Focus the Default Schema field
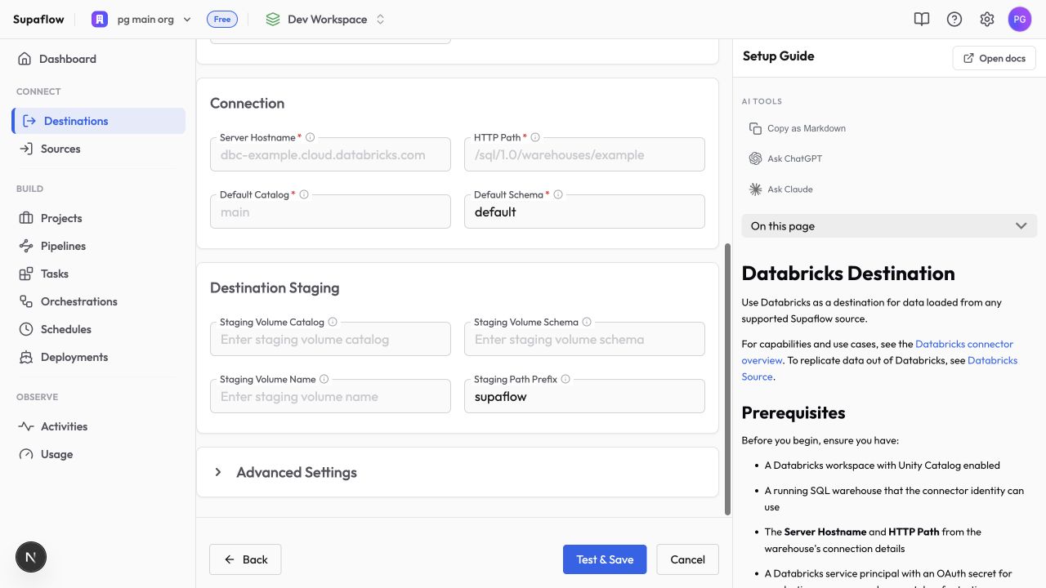 [584, 212]
